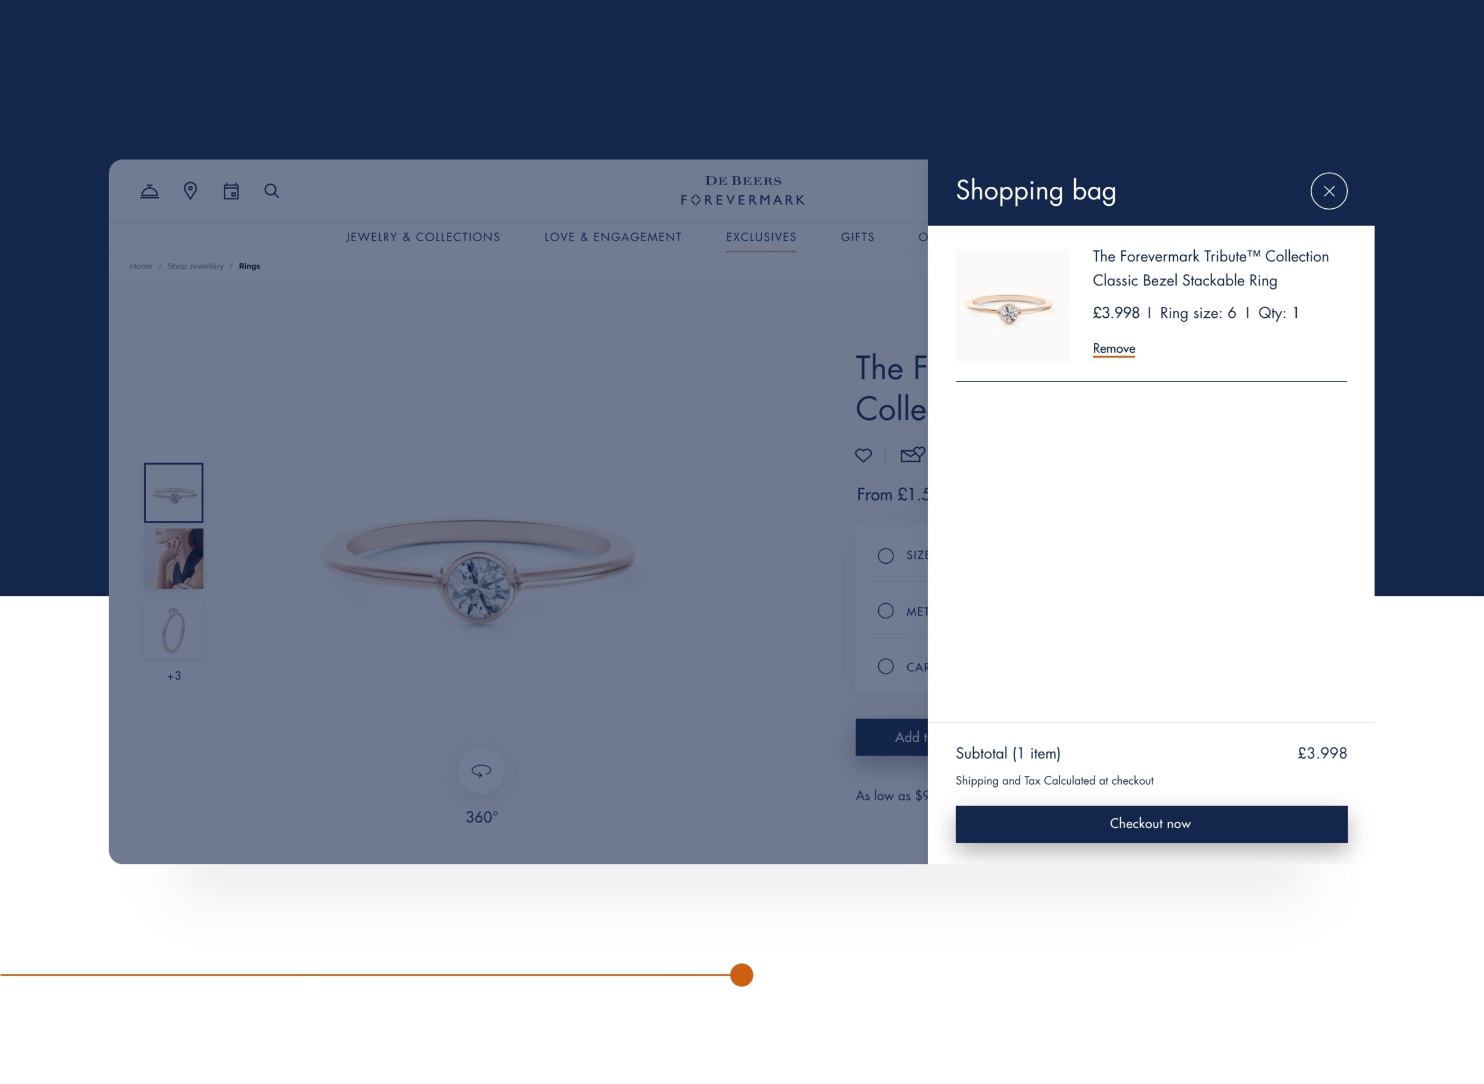Open the appointment calendar icon

click(x=231, y=191)
